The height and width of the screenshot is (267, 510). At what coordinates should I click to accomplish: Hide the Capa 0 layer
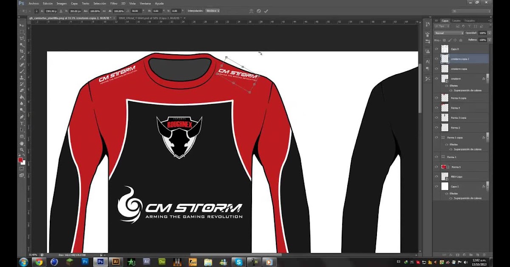(436, 49)
